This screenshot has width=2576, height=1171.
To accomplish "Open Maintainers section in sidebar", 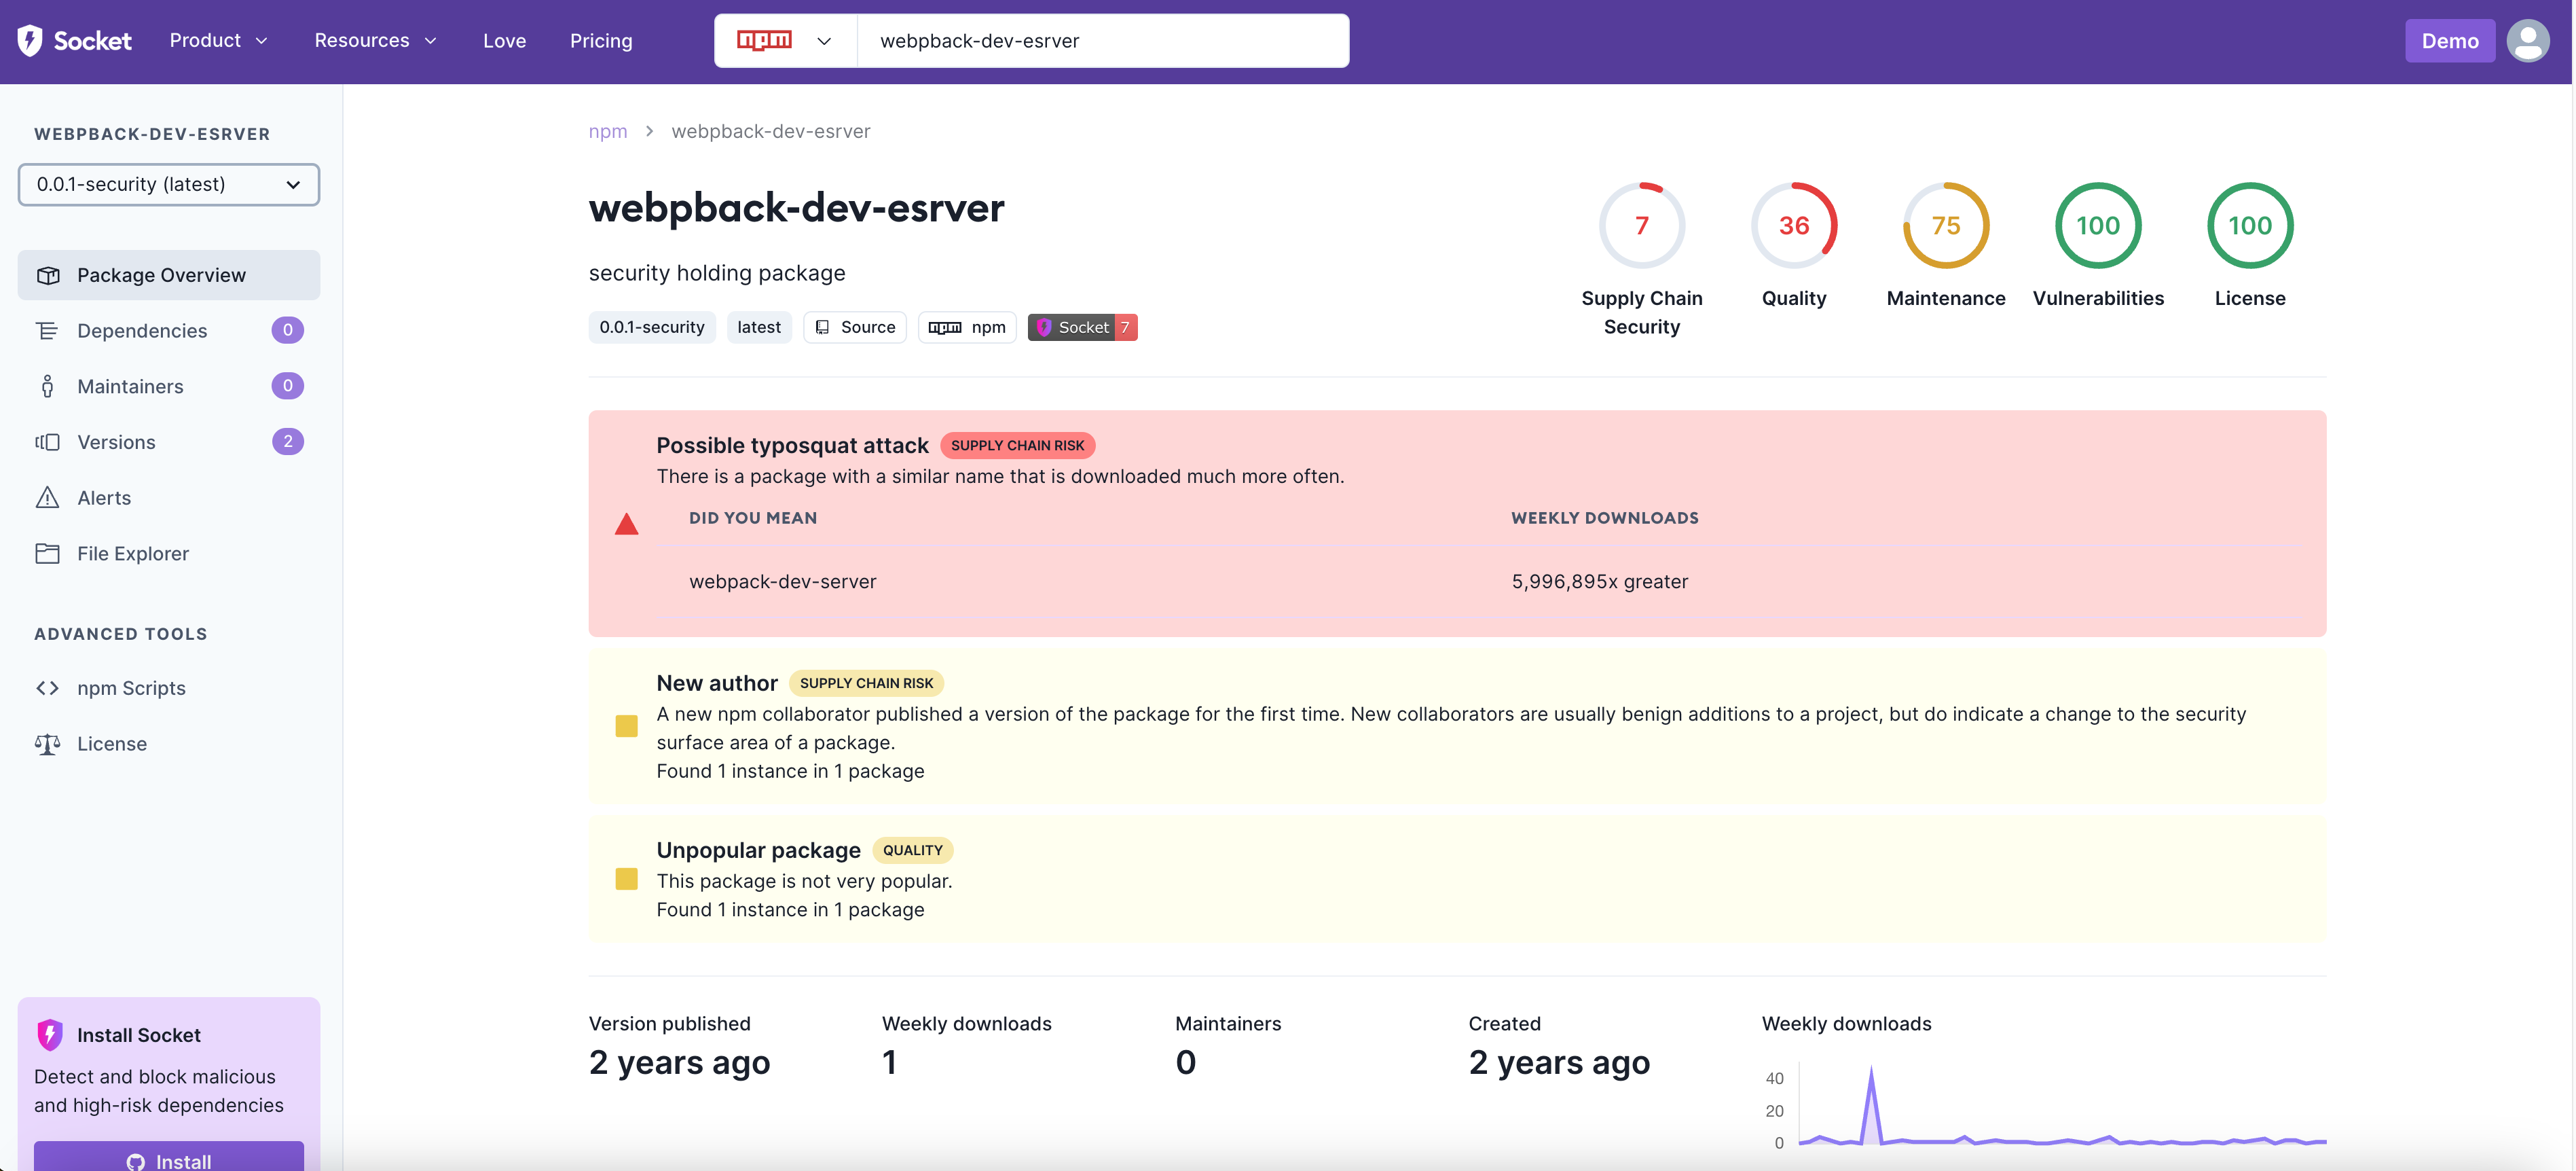I will point(169,386).
